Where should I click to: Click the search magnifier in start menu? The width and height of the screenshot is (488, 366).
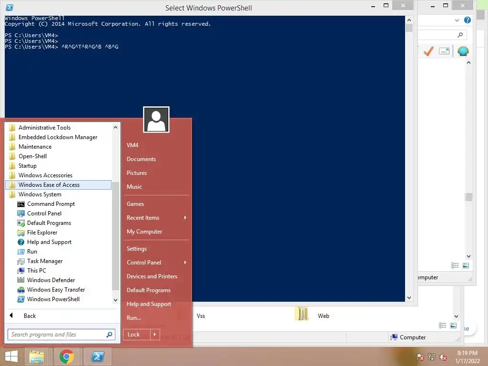click(109, 335)
